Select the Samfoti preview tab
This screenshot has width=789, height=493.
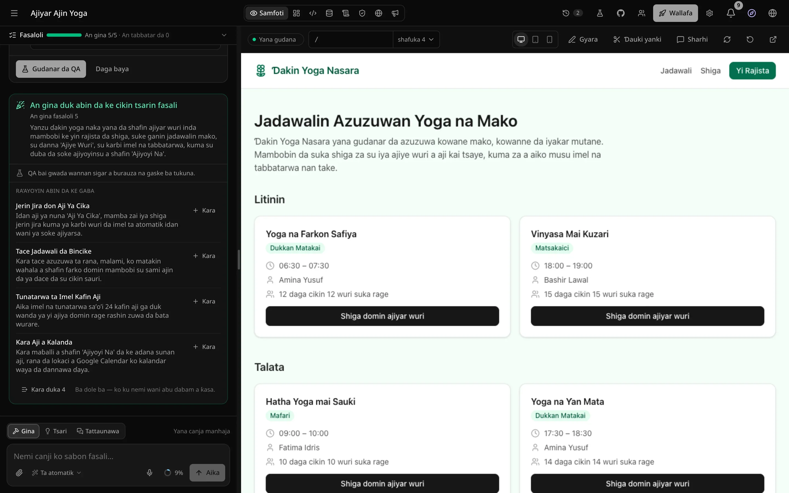pos(267,13)
